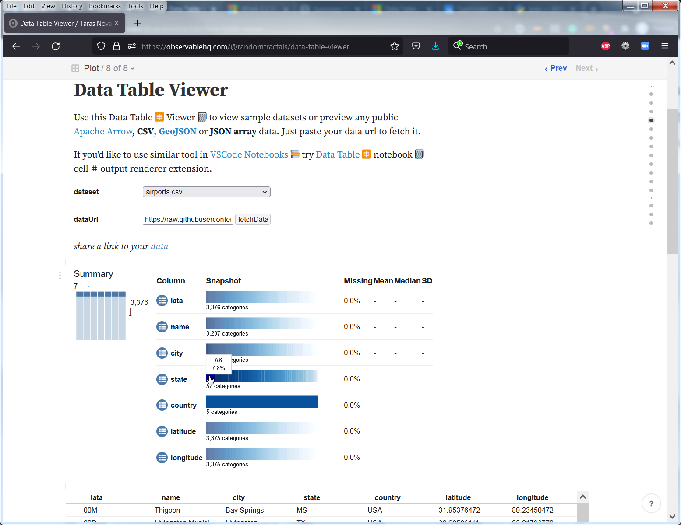Click the country column type icon
The height and width of the screenshot is (525, 681).
point(162,406)
